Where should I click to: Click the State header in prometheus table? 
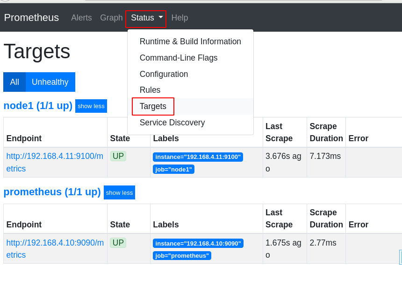click(x=120, y=225)
